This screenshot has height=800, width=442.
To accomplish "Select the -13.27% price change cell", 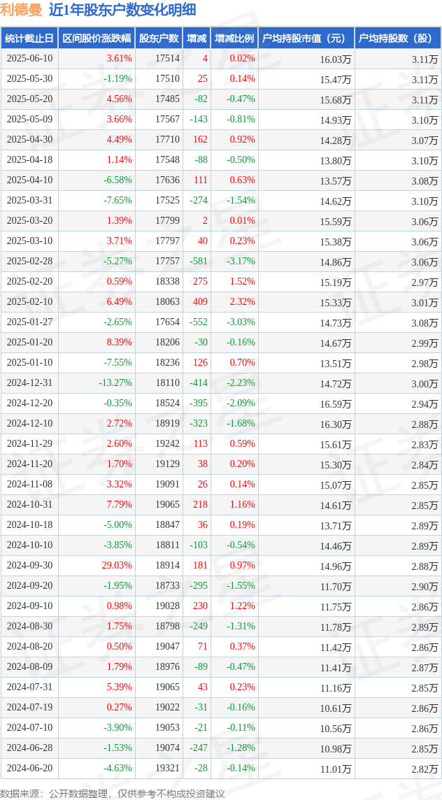I will (97, 383).
